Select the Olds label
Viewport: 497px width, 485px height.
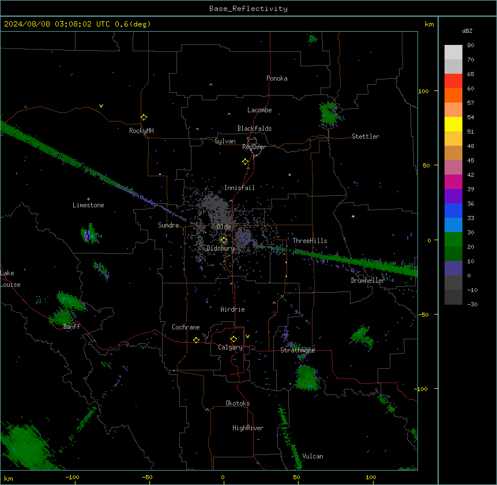pyautogui.click(x=224, y=227)
